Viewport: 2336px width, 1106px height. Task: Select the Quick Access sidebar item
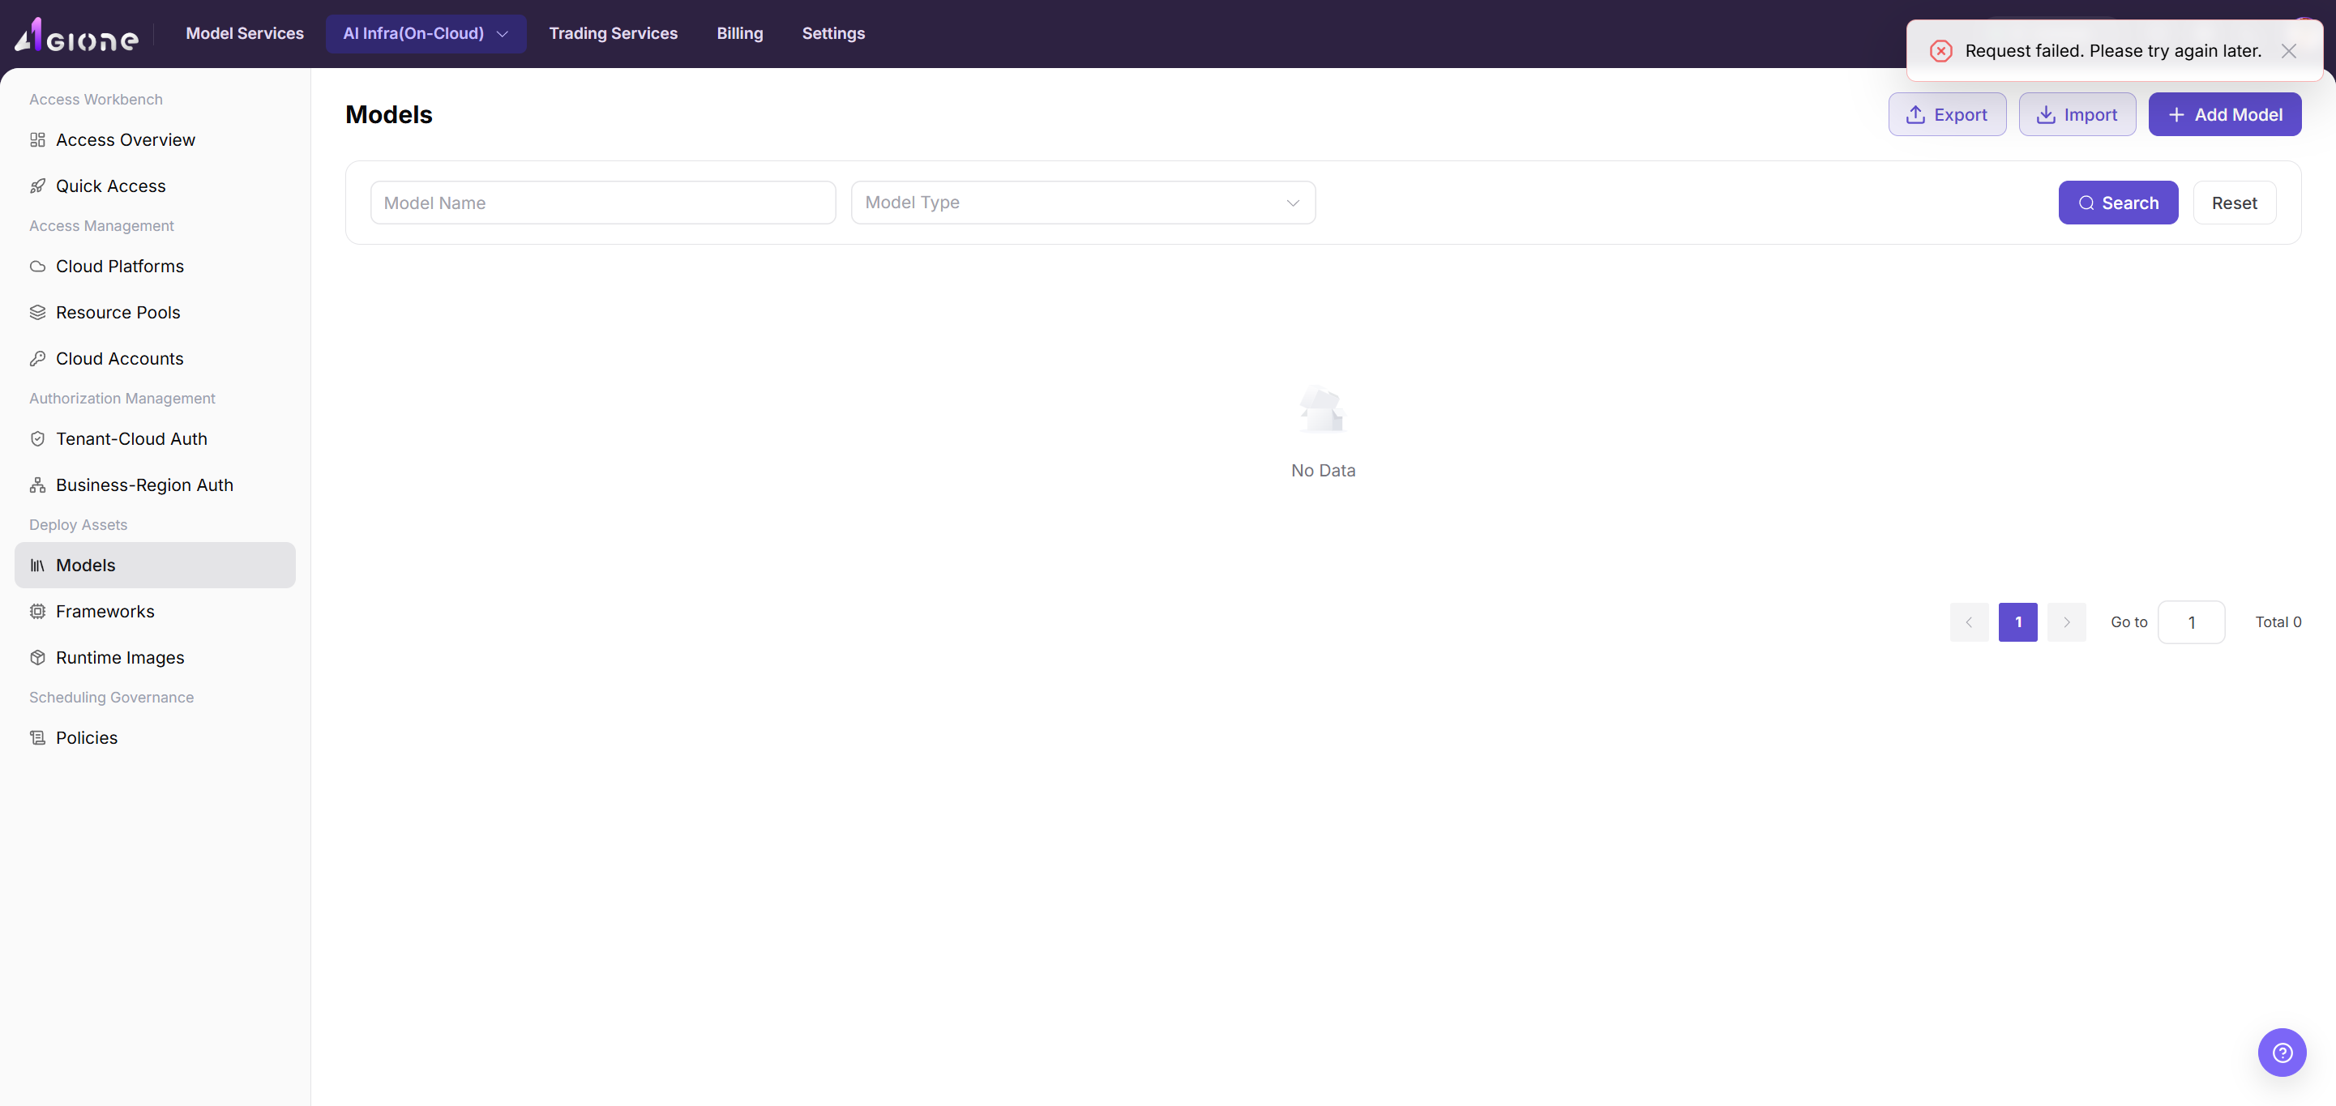155,186
